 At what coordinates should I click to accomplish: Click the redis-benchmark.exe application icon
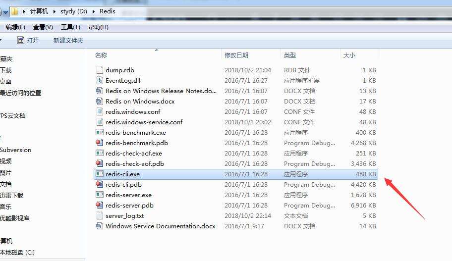[x=100, y=133]
